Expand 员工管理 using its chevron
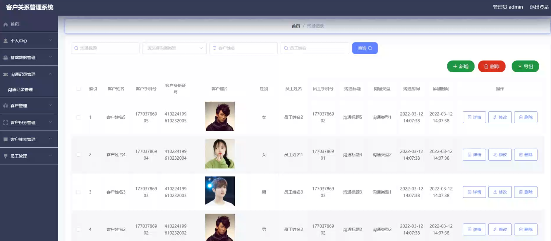Screen dimensions: 551x241 tap(50, 156)
